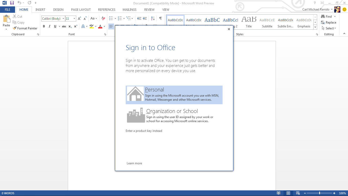Screen dimensions: 348x196
Task: Click the Learn more link
Action: pyautogui.click(x=134, y=163)
